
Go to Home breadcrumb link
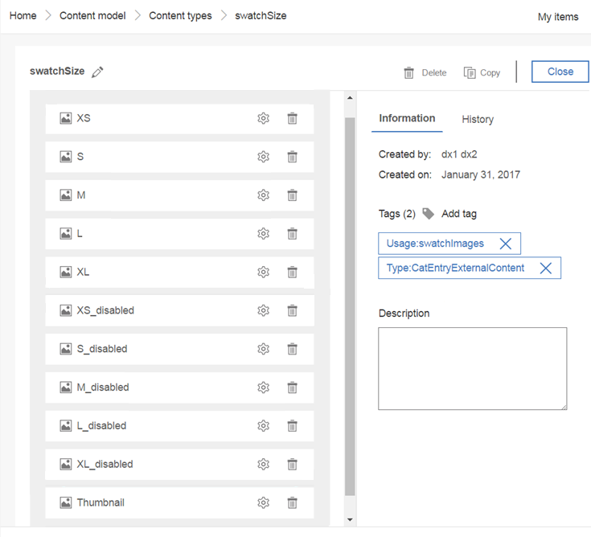pyautogui.click(x=23, y=16)
